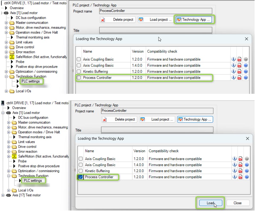
Task: Click Project name field in lower panel
Action: coord(157,111)
